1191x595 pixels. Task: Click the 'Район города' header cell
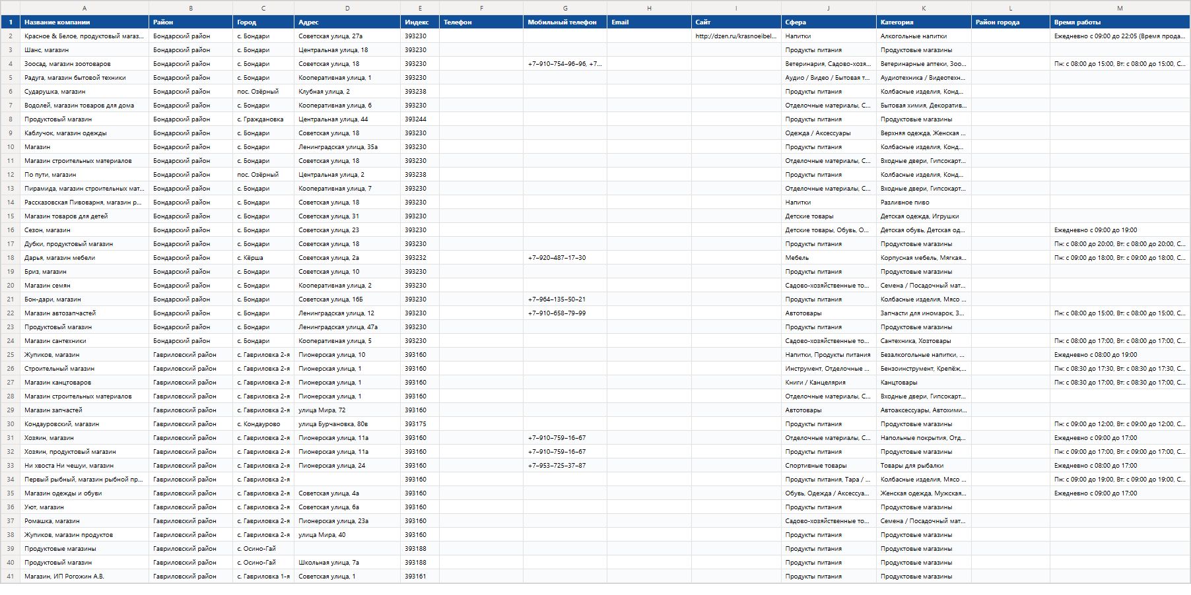pos(1011,22)
